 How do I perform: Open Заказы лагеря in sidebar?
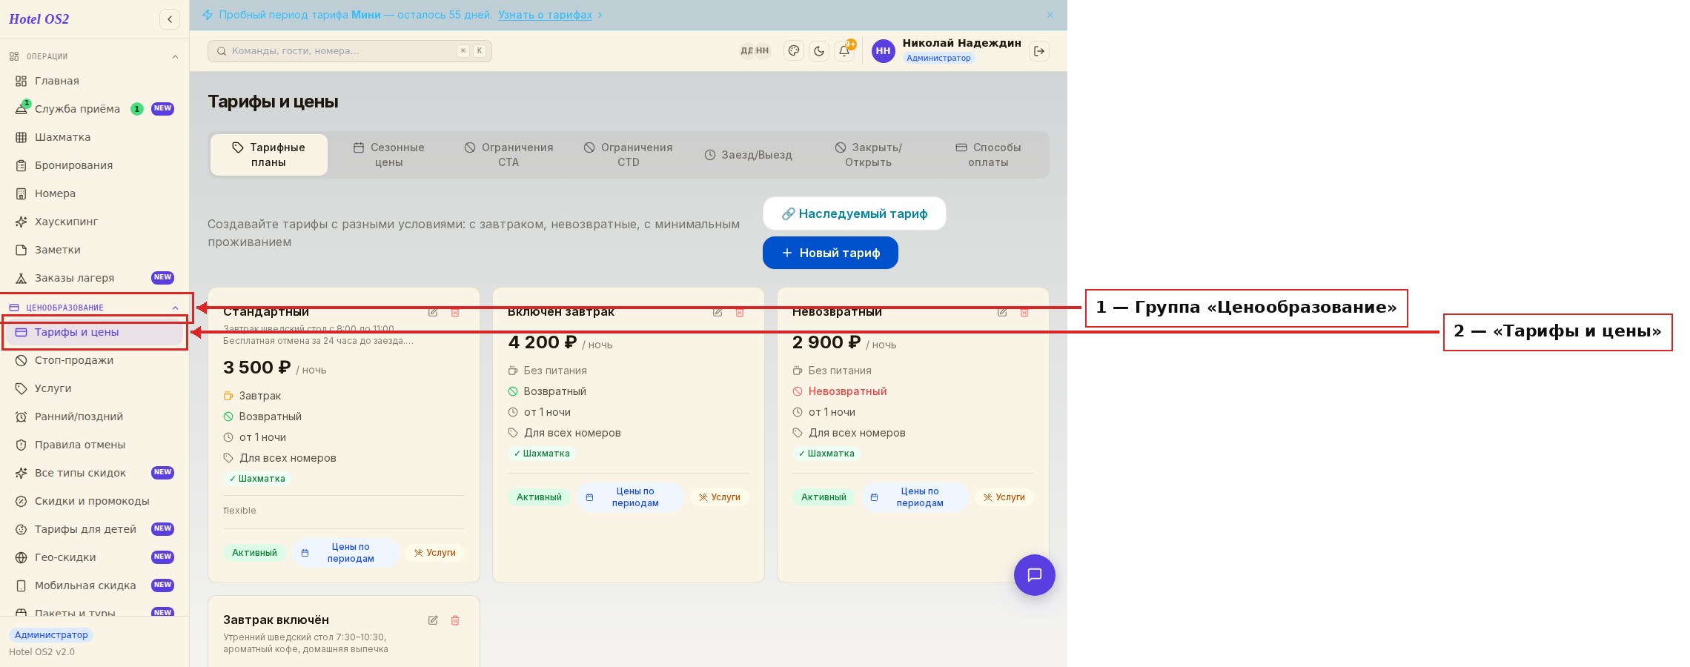tap(94, 278)
